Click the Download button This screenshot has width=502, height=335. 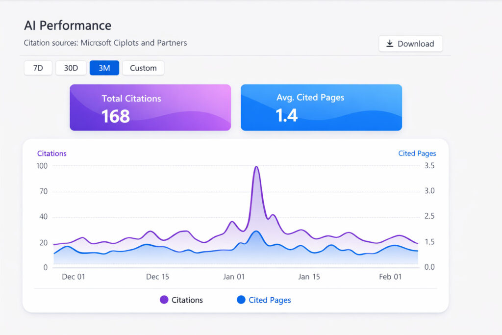click(x=410, y=44)
